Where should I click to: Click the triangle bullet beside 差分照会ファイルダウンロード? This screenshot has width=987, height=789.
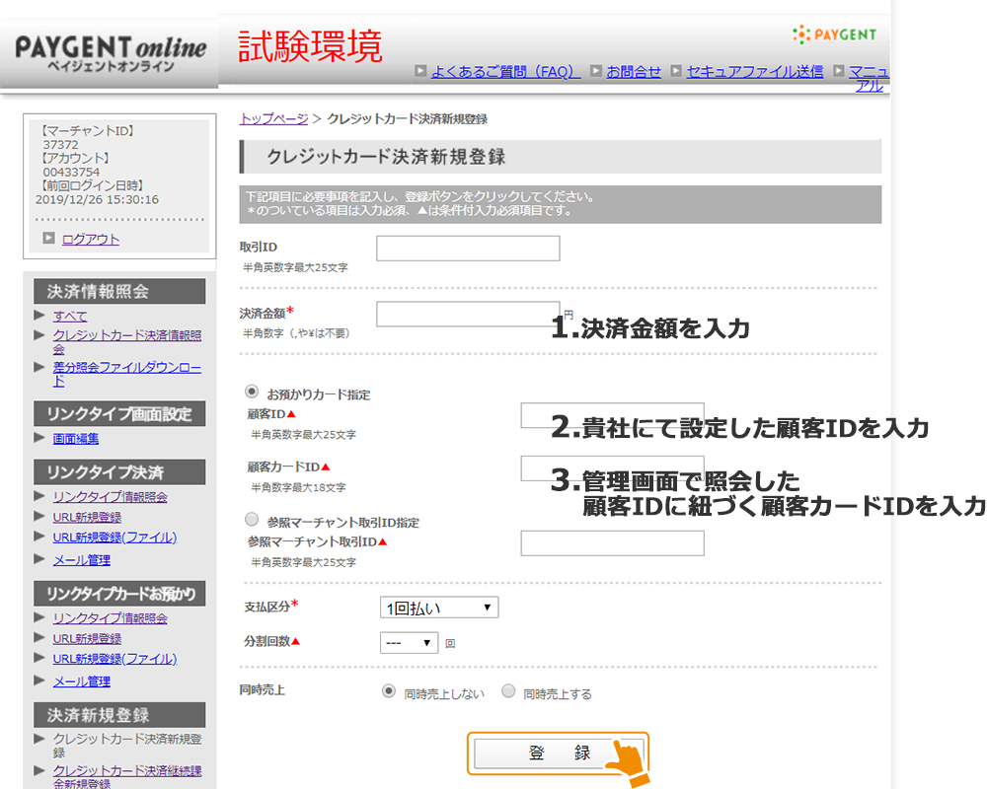click(x=39, y=366)
